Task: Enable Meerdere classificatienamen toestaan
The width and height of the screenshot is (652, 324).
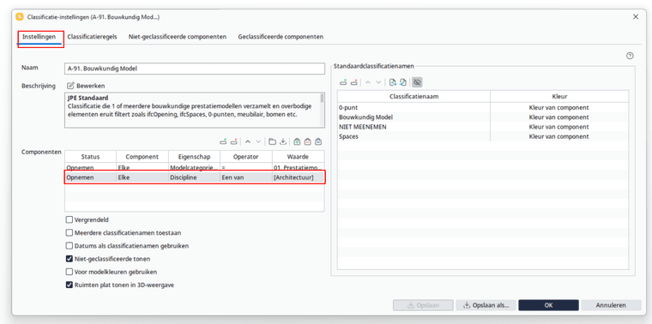Action: (x=69, y=233)
